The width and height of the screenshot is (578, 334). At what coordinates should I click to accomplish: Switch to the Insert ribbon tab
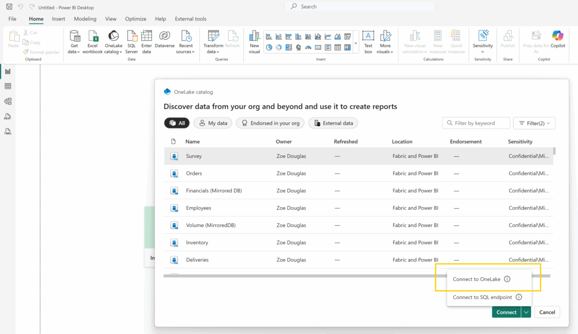[58, 19]
